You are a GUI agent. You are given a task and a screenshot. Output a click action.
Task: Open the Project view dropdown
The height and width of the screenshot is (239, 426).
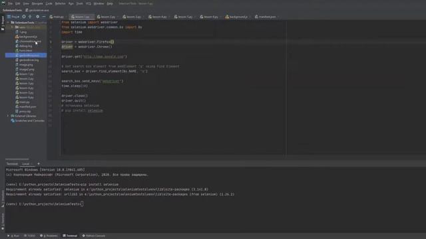pos(13,17)
